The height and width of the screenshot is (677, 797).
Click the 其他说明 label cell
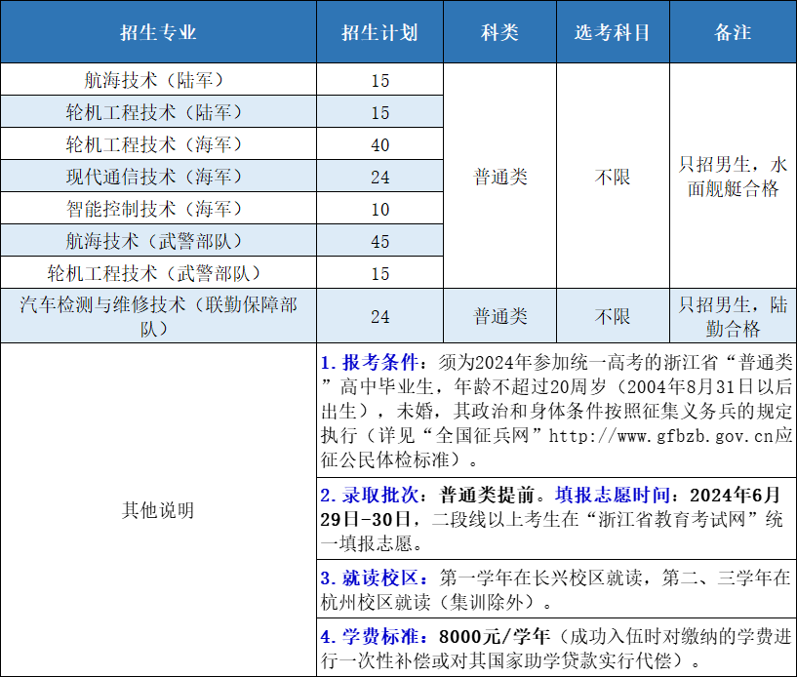pyautogui.click(x=158, y=510)
